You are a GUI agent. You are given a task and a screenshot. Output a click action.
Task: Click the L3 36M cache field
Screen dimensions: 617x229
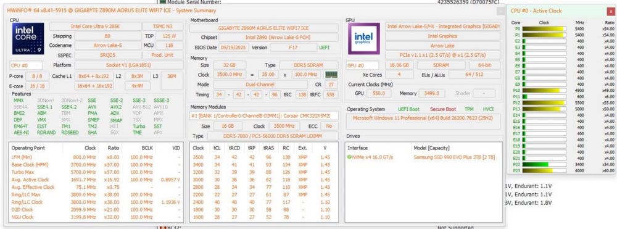pos(172,81)
